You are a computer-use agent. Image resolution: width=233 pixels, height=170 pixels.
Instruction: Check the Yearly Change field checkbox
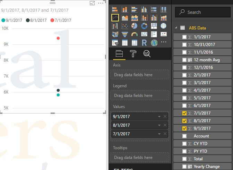184,167
